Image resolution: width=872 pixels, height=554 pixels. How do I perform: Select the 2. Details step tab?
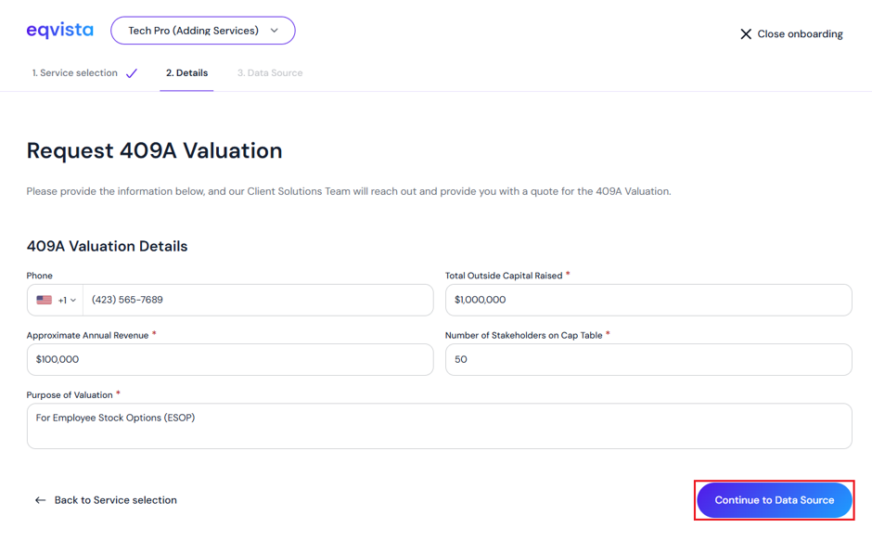click(x=186, y=73)
